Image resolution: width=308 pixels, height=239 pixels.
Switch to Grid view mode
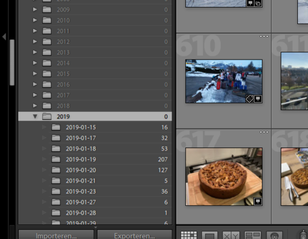pyautogui.click(x=189, y=235)
